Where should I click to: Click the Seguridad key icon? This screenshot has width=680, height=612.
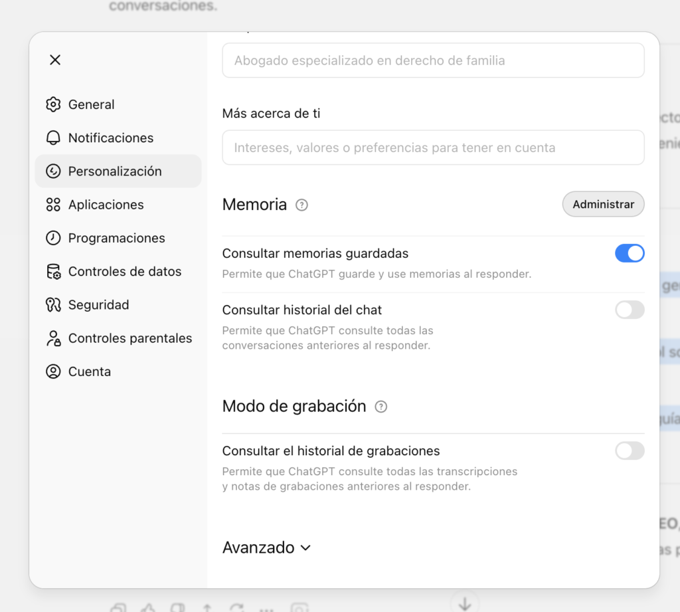click(x=53, y=305)
